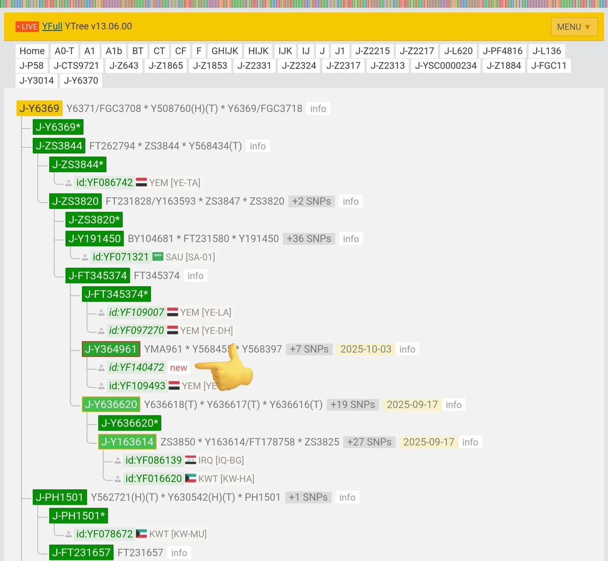Open info for J-Y364961
608x561 pixels.
(x=407, y=349)
